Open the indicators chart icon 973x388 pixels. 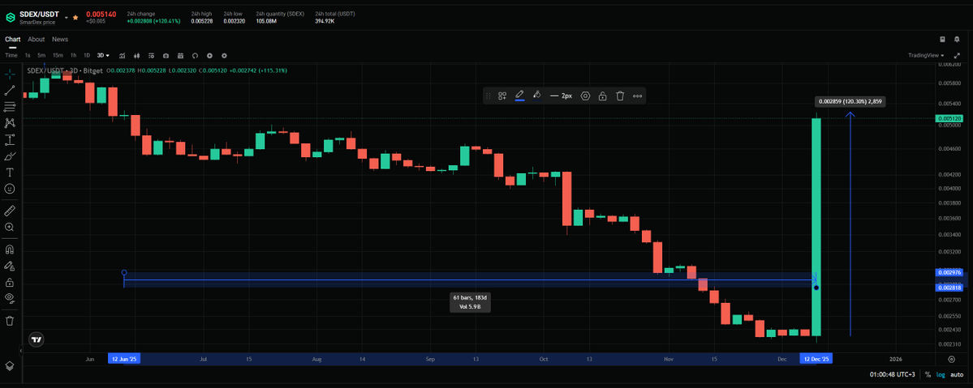(x=123, y=55)
